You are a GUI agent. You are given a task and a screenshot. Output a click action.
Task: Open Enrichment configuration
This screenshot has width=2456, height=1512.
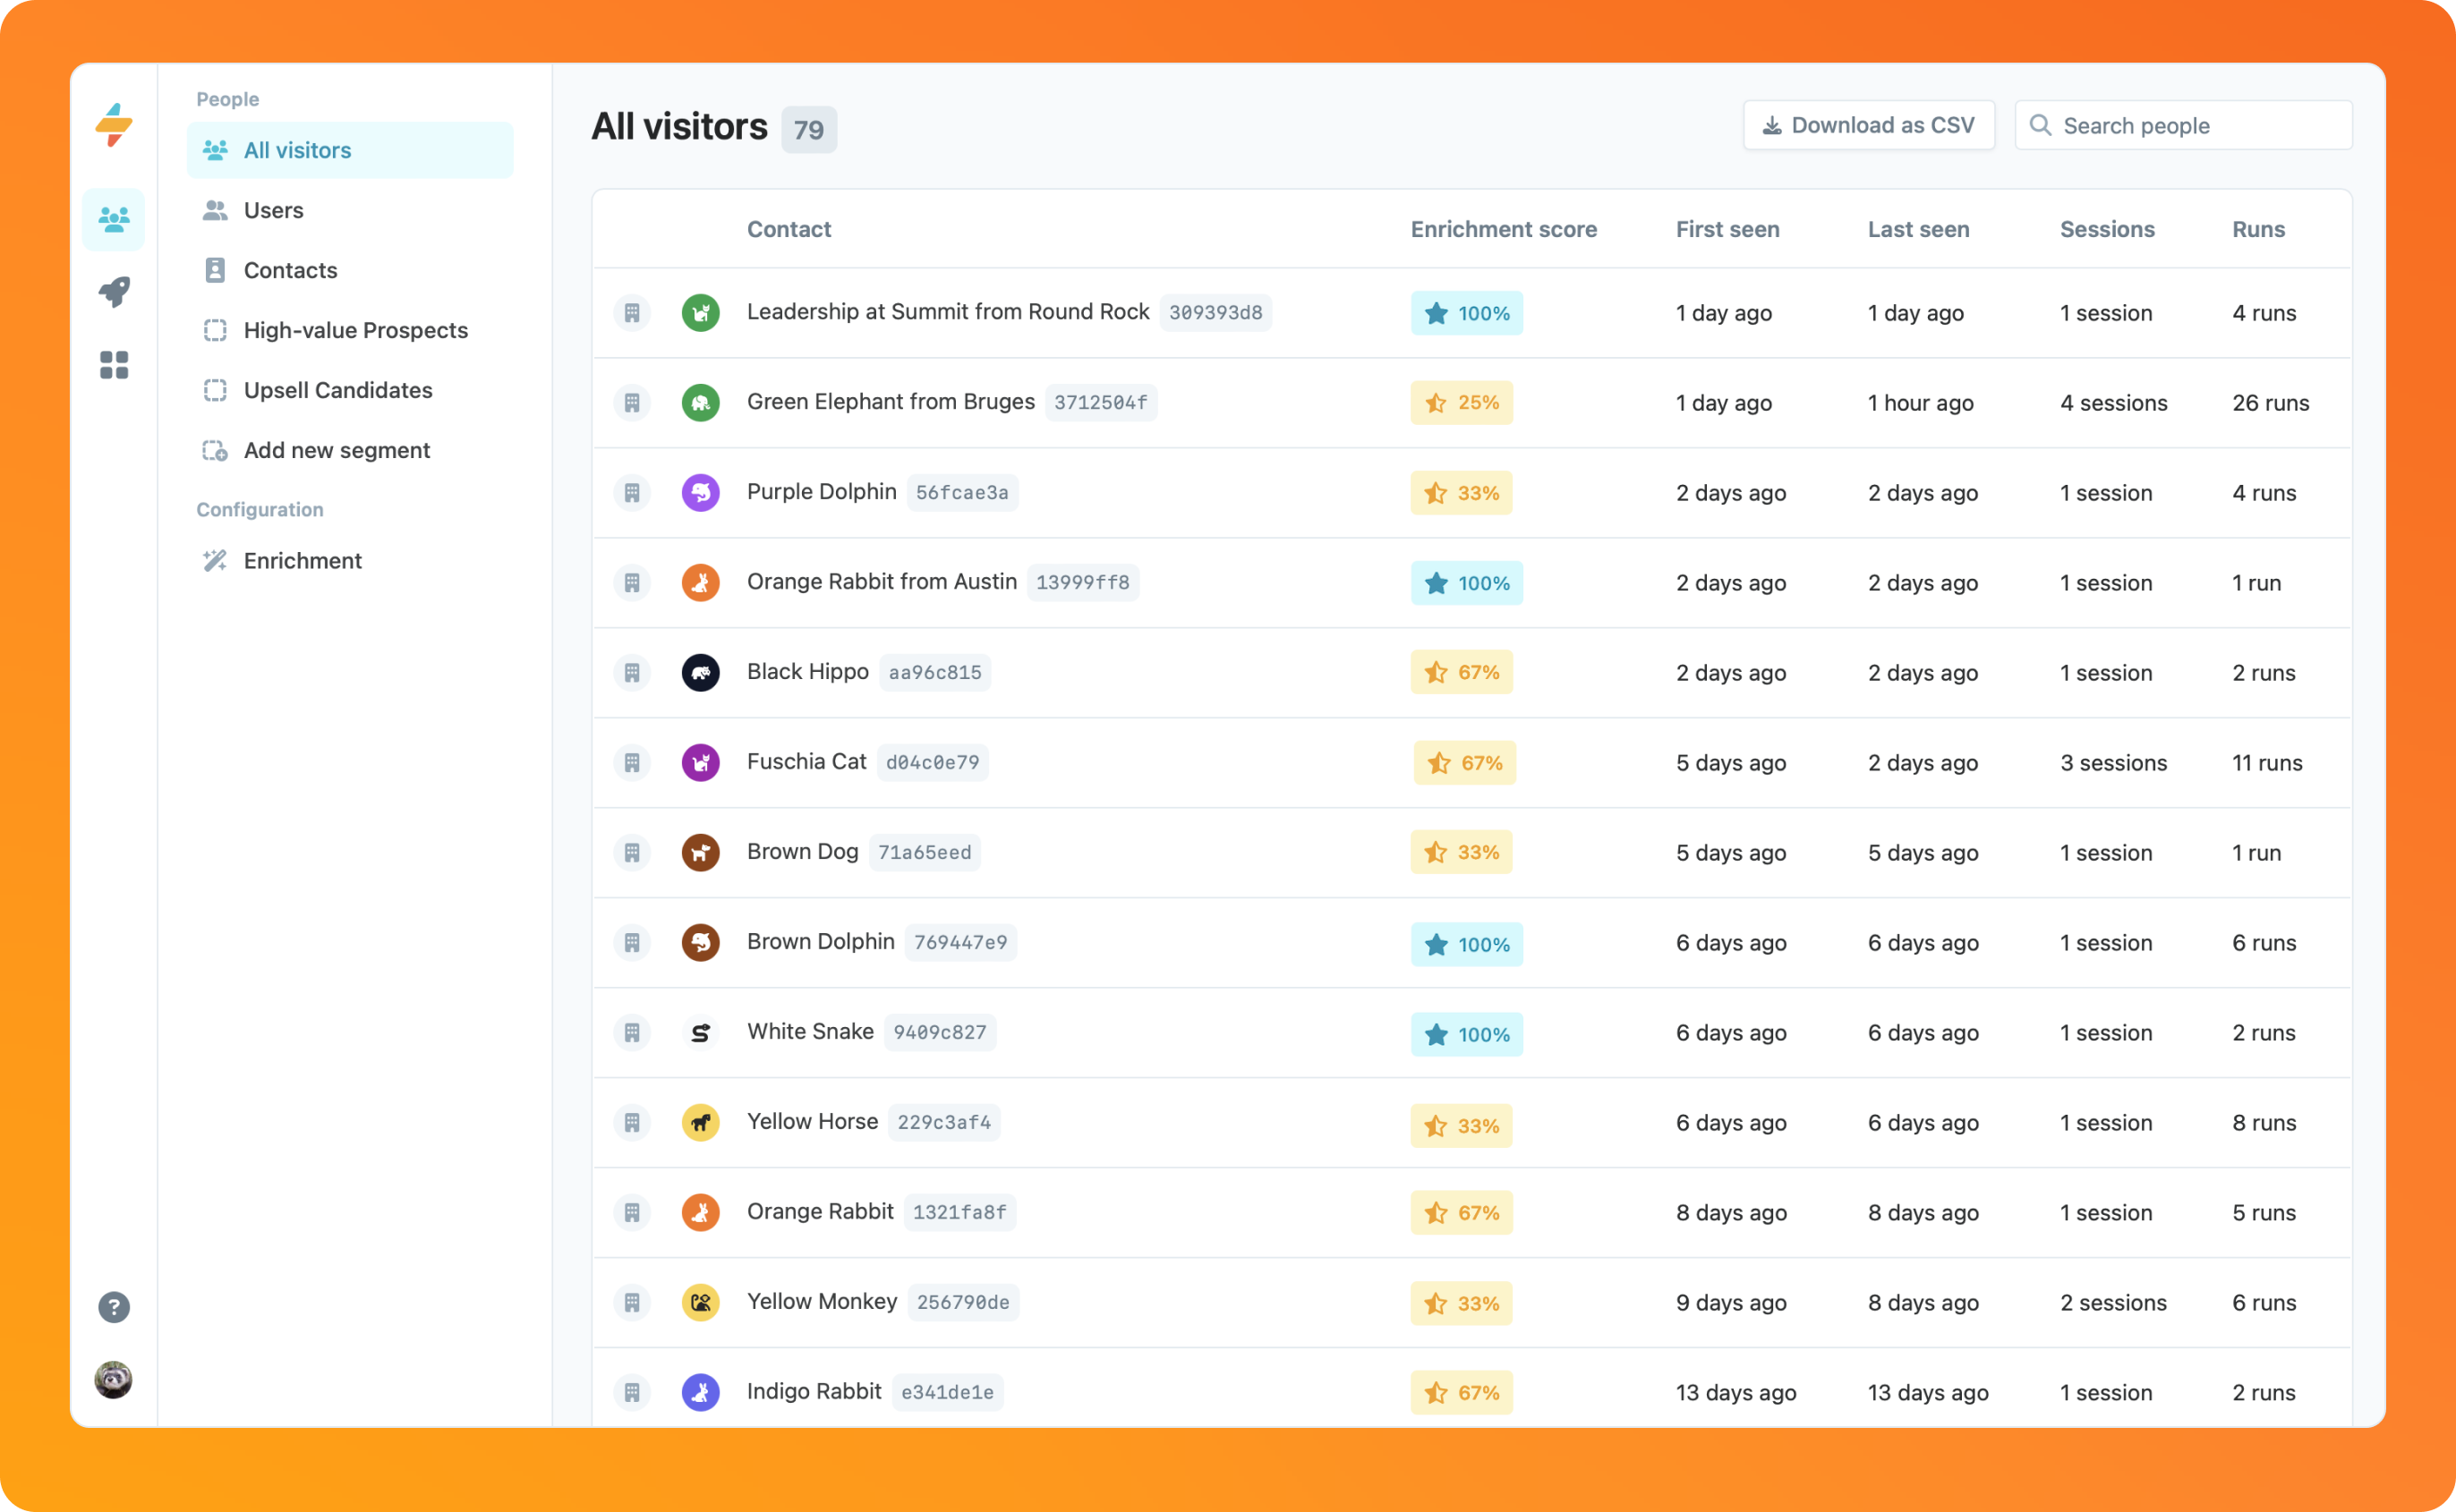[x=303, y=561]
